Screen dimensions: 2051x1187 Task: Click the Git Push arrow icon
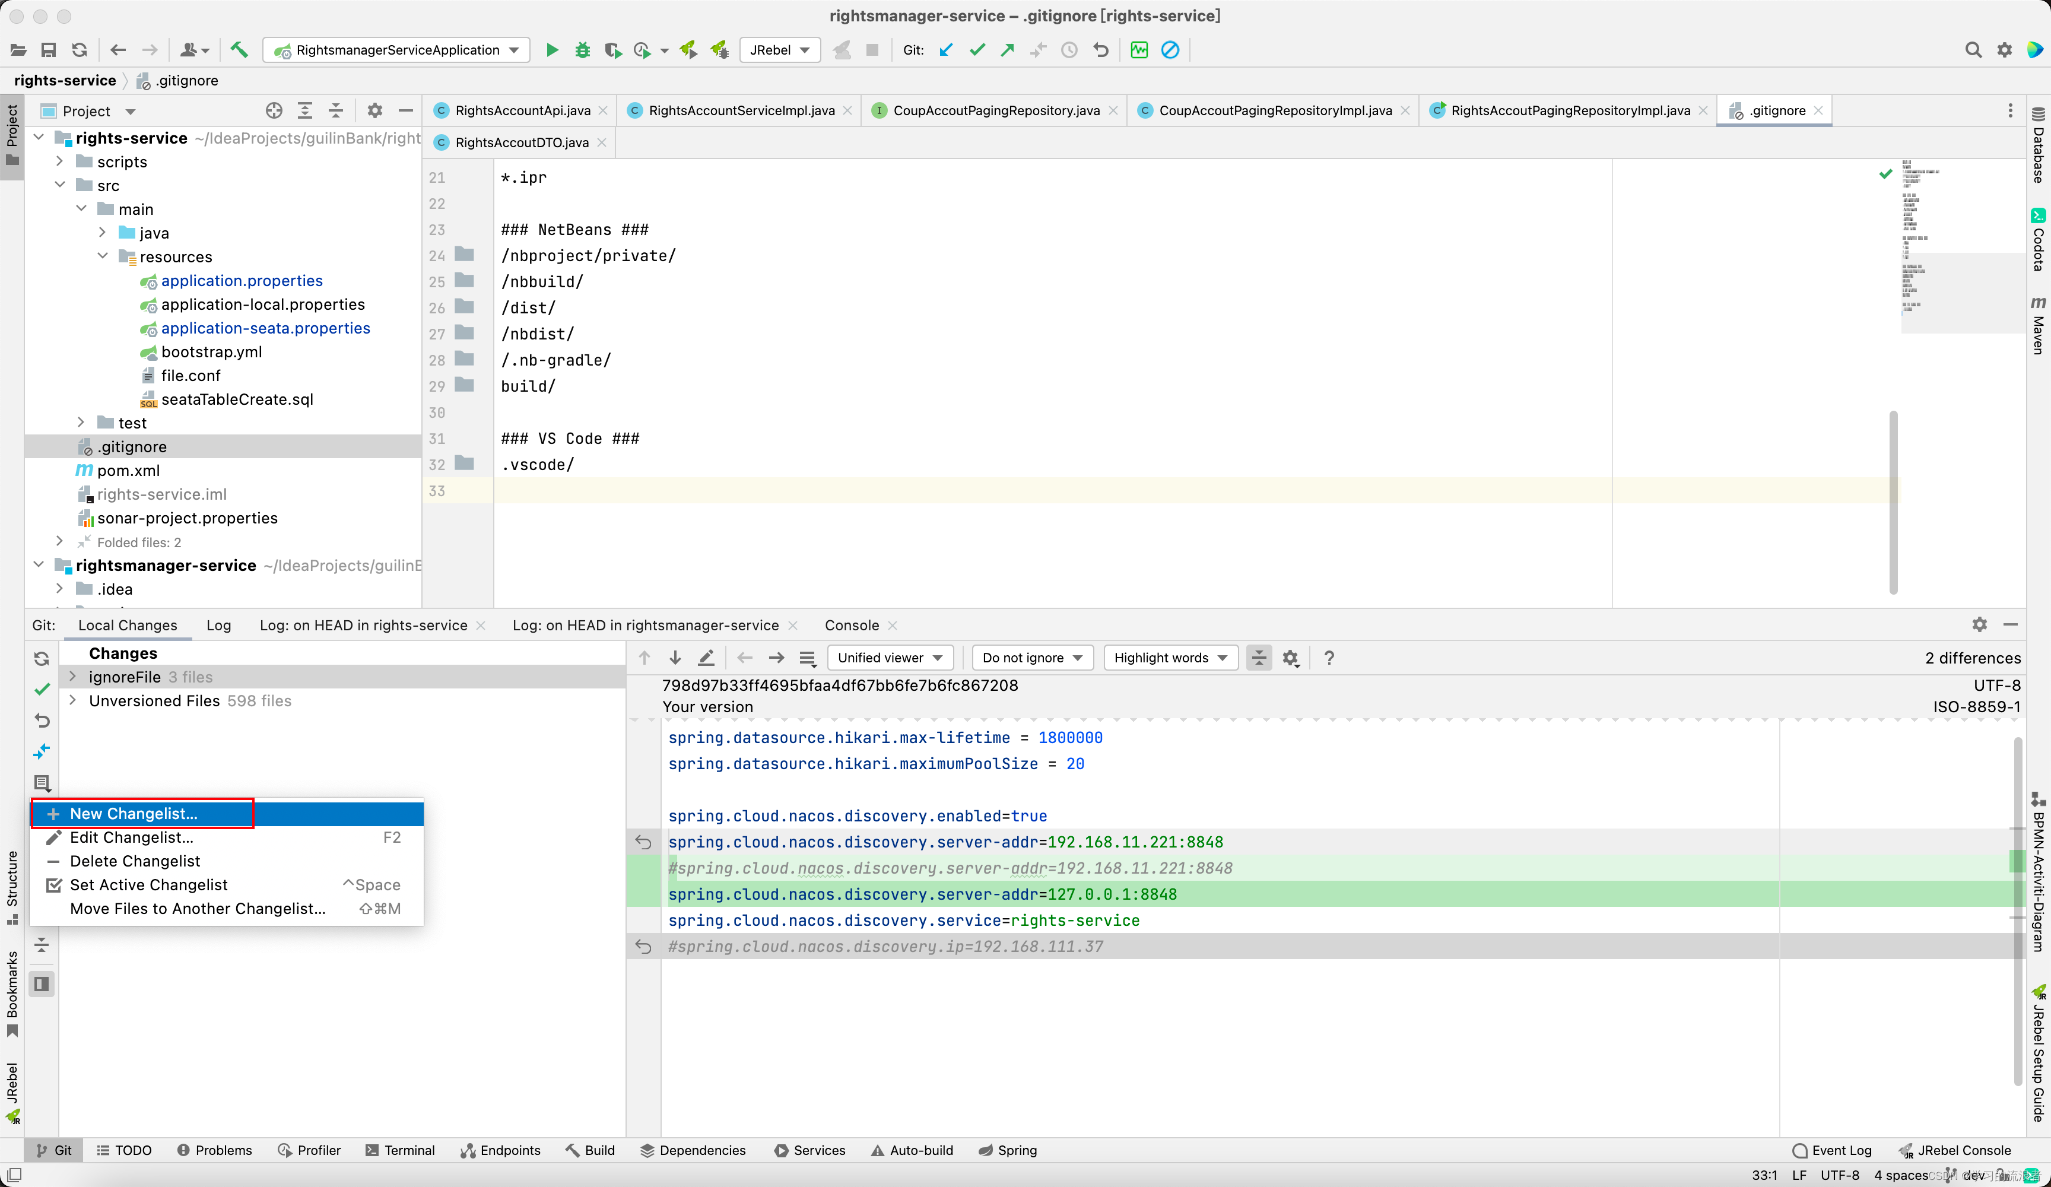(x=1008, y=50)
